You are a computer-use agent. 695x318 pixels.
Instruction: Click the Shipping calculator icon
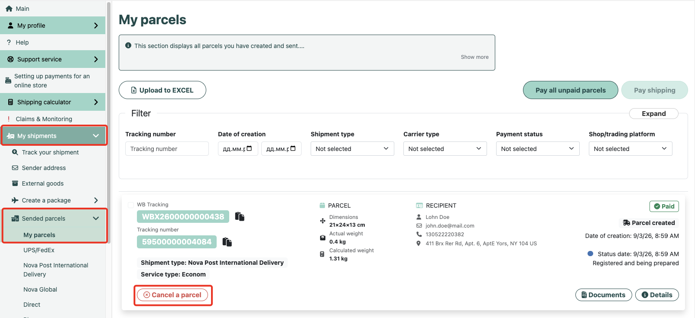pos(11,102)
